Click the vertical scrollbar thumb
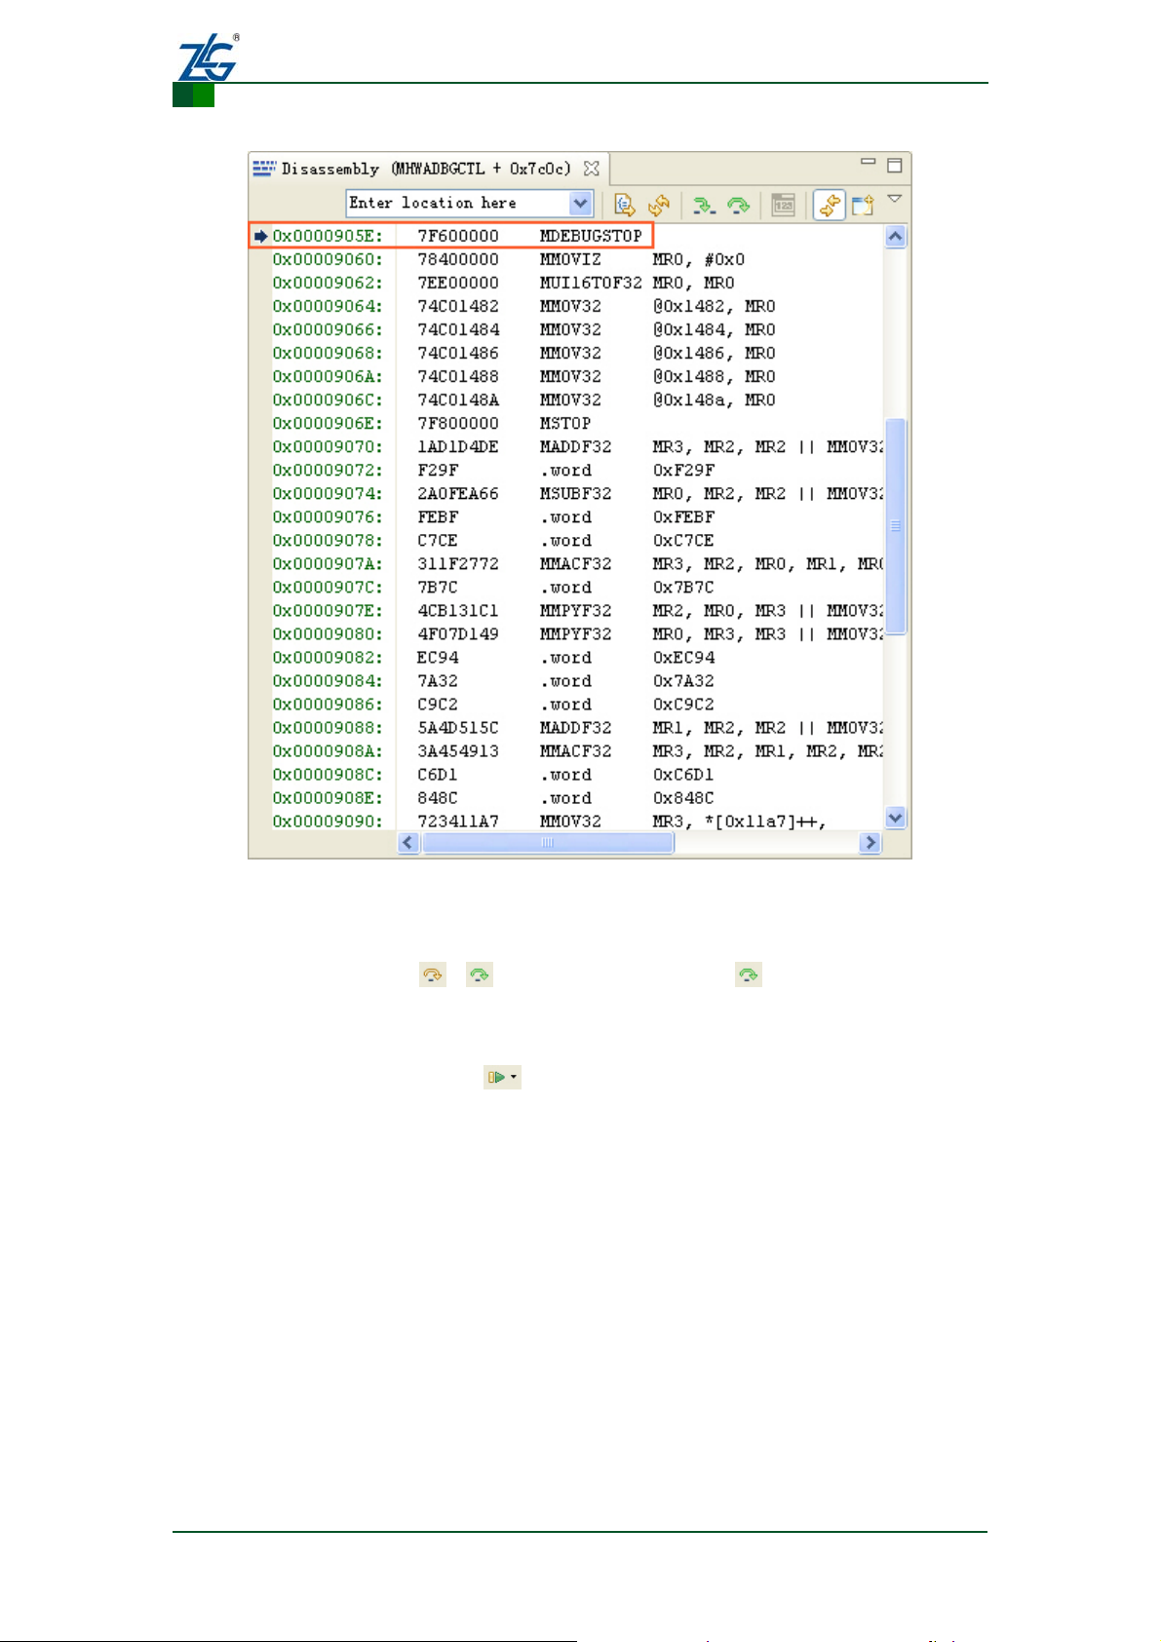This screenshot has width=1161, height=1642. pos(896,526)
